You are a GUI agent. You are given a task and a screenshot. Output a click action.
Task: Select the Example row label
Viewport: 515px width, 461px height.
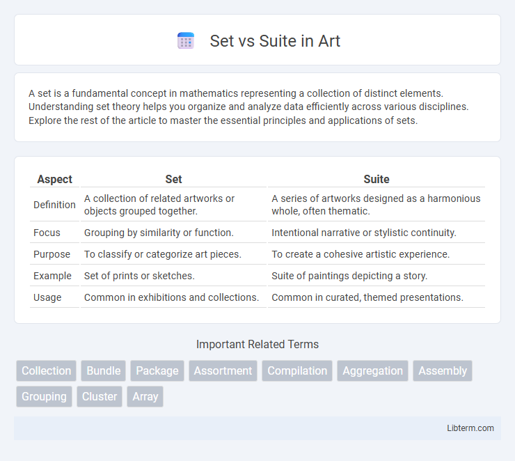coord(53,276)
